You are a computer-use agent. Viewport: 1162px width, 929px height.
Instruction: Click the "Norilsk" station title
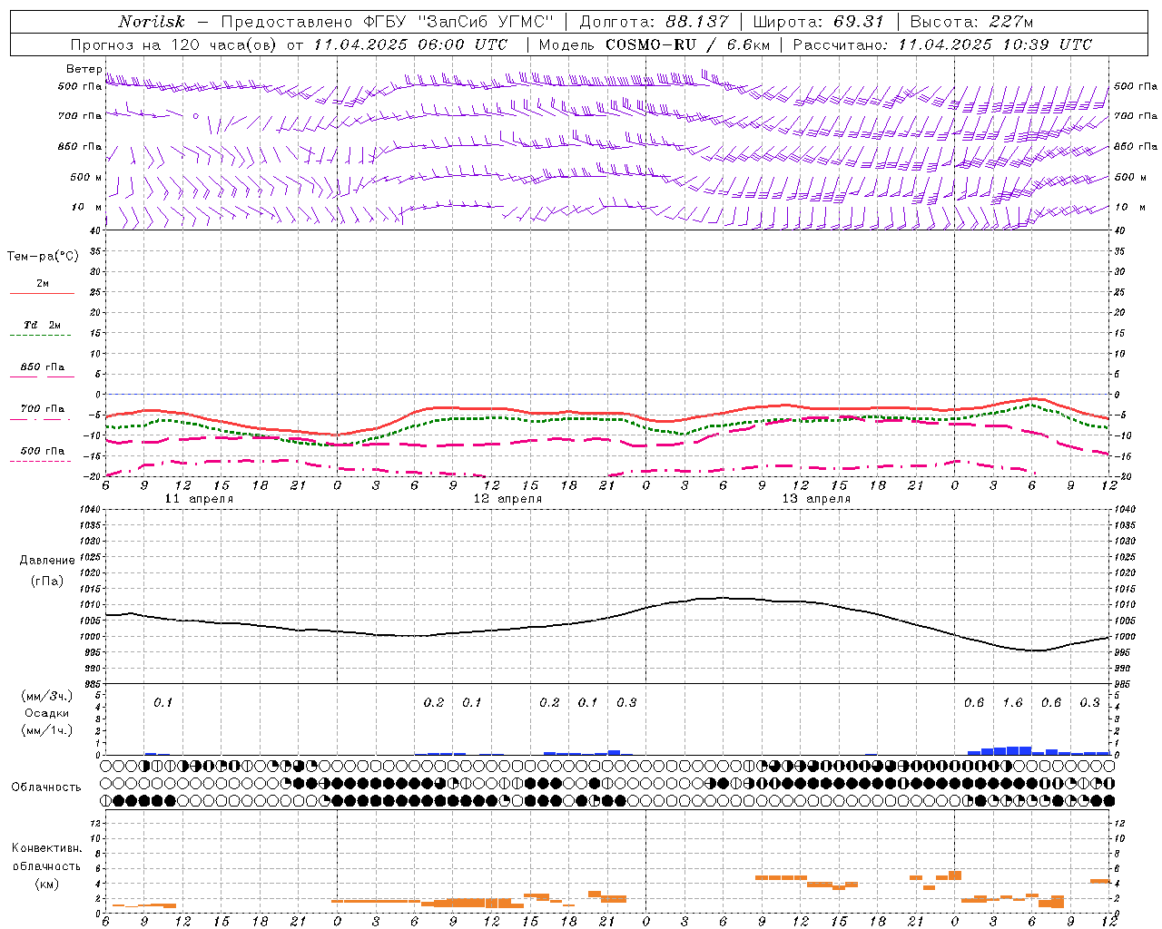151,22
